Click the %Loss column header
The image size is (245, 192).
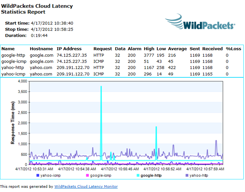click(x=233, y=49)
